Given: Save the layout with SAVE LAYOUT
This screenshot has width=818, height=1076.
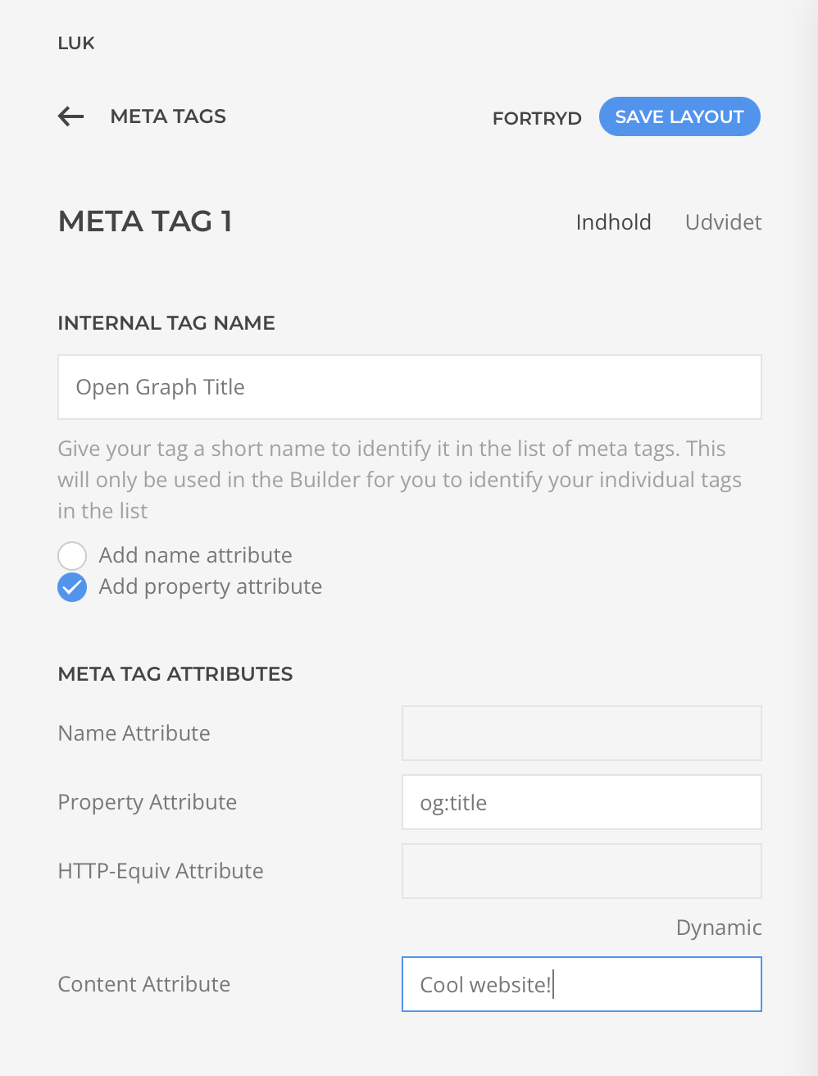Looking at the screenshot, I should [679, 116].
